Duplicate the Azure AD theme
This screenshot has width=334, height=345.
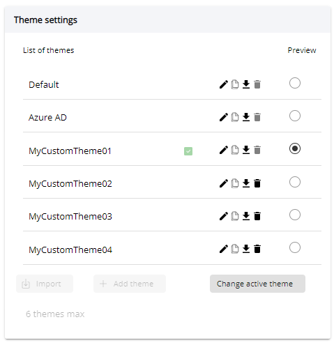[235, 117]
